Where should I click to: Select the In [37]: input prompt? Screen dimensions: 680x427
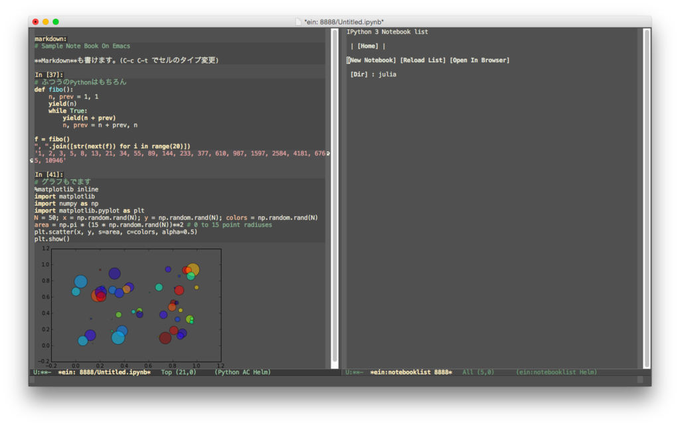click(x=48, y=74)
